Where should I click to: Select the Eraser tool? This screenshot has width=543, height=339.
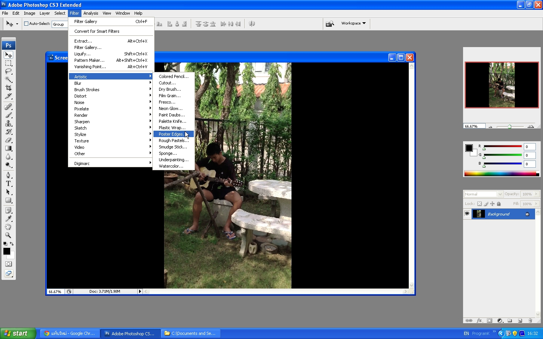[8, 140]
